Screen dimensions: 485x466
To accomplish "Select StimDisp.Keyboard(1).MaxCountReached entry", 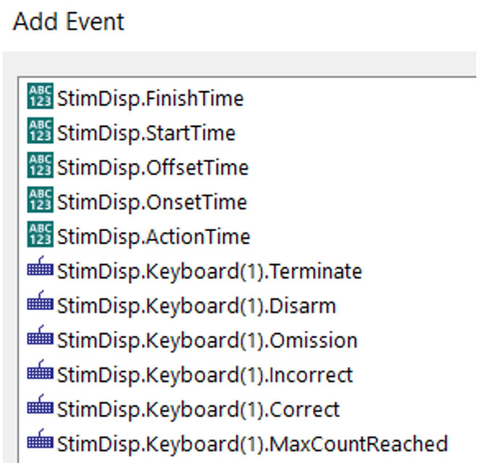I will [x=251, y=443].
